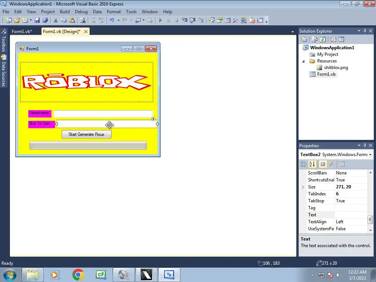Image resolution: width=376 pixels, height=282 pixels.
Task: Click the Step Into toolbar icon
Action: pyautogui.click(x=185, y=21)
